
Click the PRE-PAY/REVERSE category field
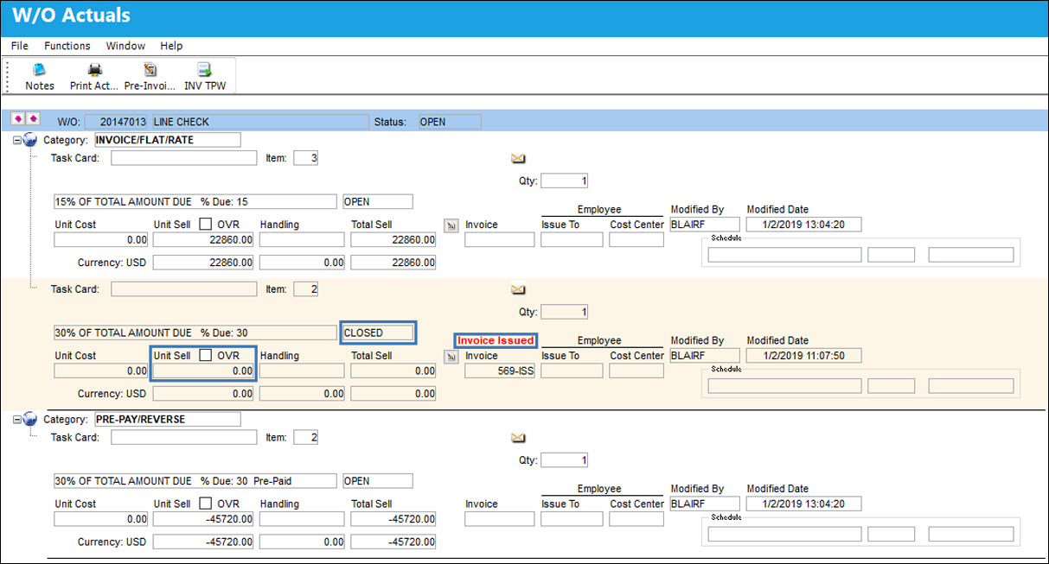(x=167, y=420)
